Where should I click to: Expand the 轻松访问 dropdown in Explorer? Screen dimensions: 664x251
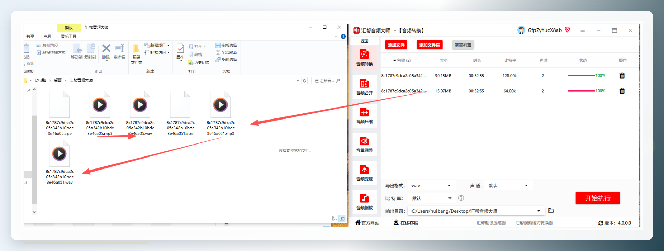coord(168,52)
